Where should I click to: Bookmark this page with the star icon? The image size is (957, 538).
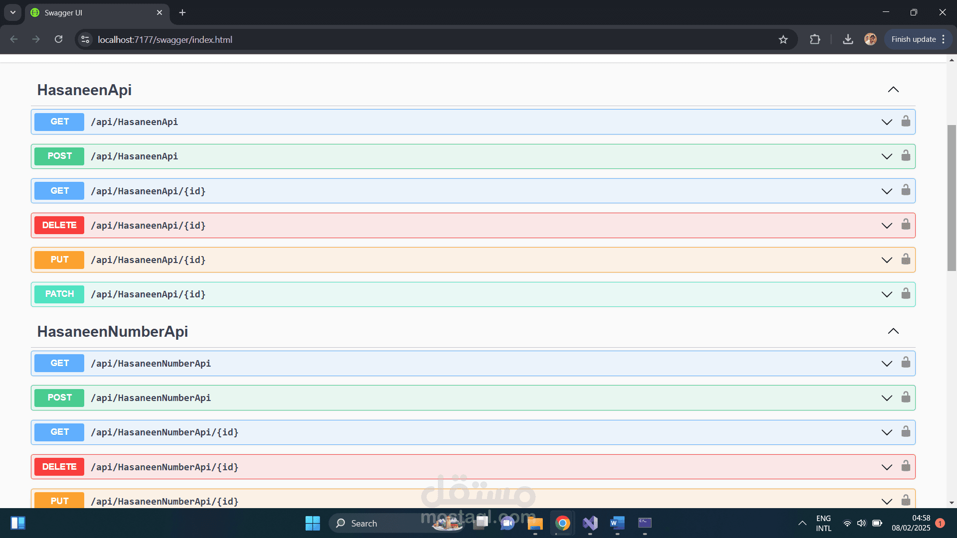(x=783, y=39)
